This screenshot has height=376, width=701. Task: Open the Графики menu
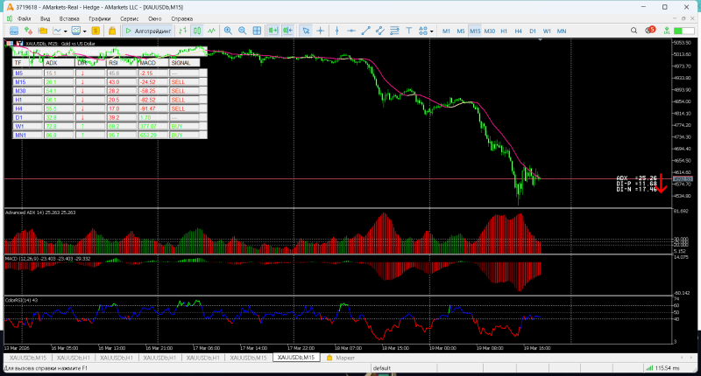tap(99, 18)
